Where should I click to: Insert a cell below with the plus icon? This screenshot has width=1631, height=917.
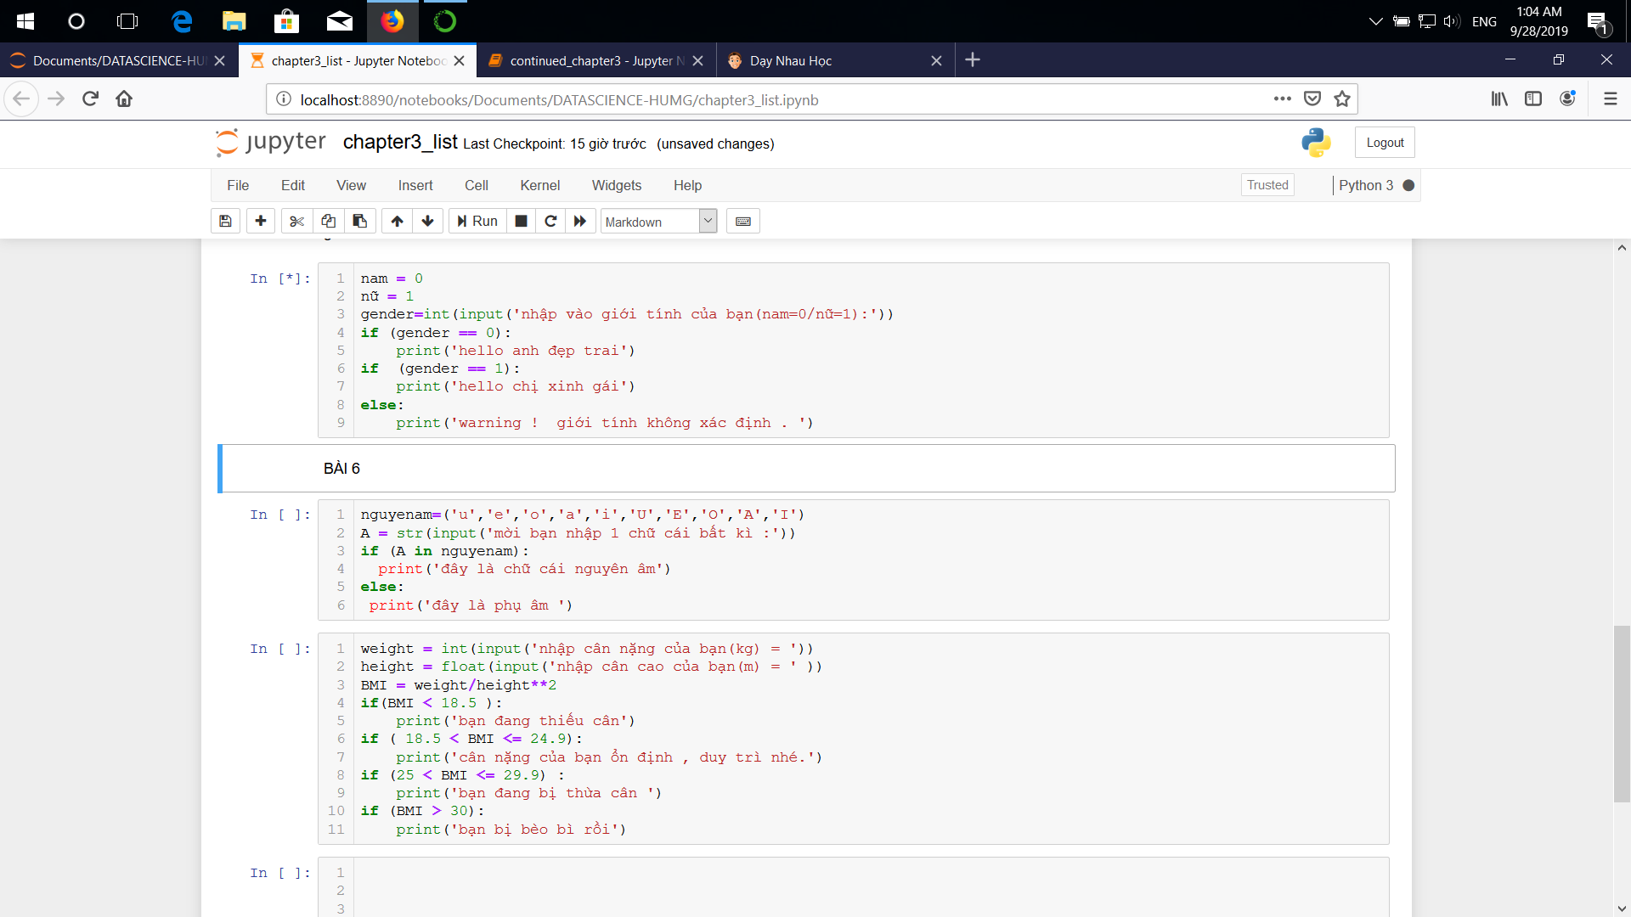pyautogui.click(x=261, y=222)
